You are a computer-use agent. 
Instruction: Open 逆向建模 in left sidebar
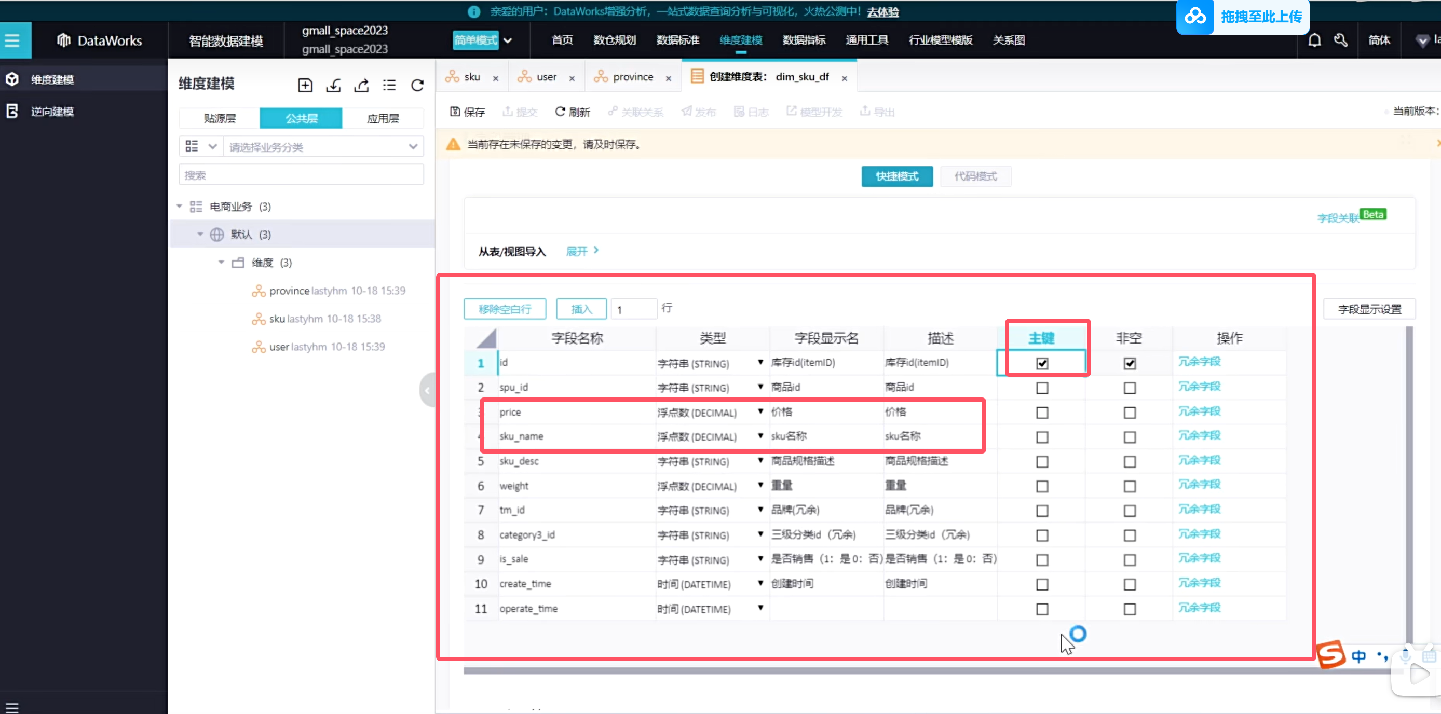coord(52,111)
